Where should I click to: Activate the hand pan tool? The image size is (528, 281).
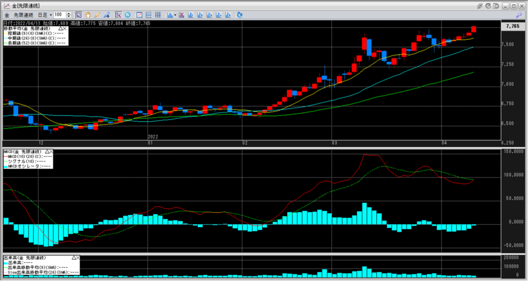coord(88,15)
